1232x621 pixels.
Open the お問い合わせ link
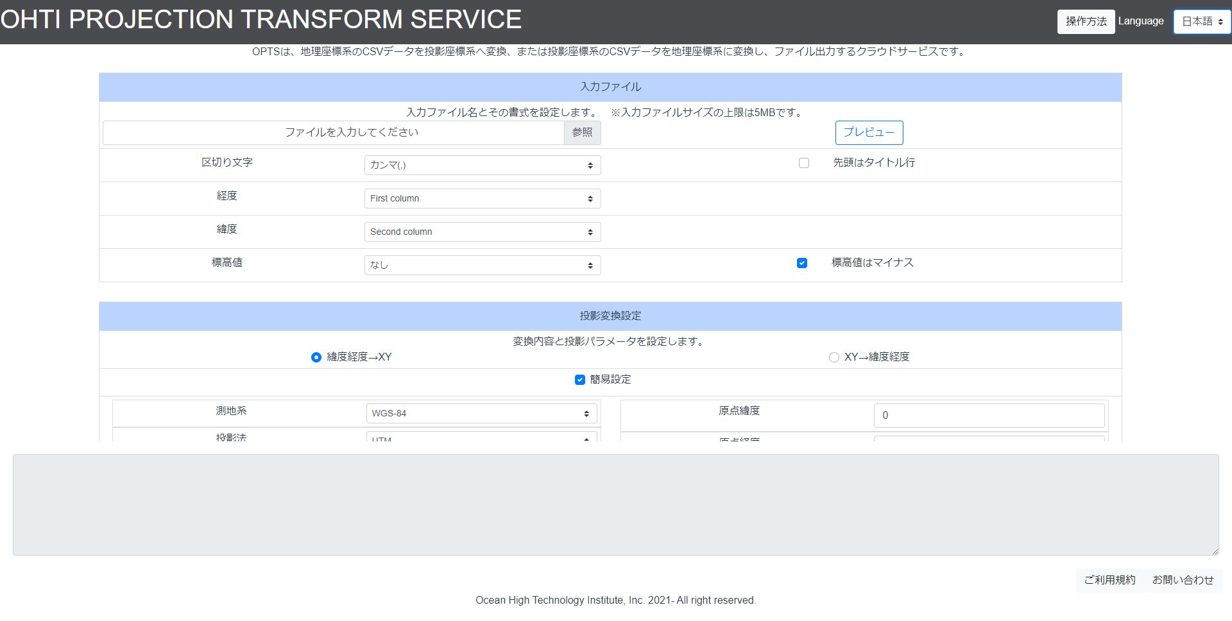pyautogui.click(x=1183, y=580)
